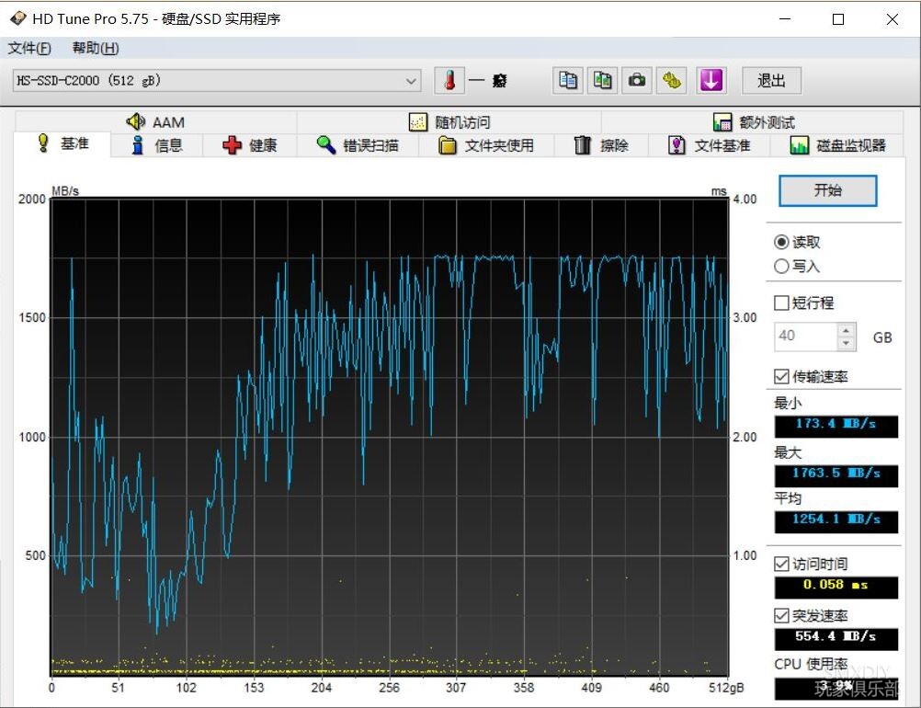Switch to the 擦除 tab
This screenshot has width=921, height=708.
pos(601,145)
